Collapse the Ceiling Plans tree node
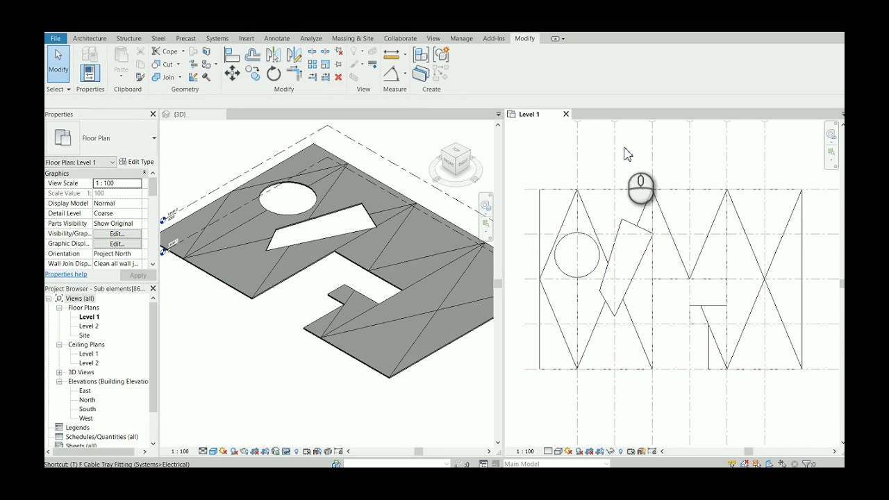Image resolution: width=889 pixels, height=500 pixels. click(59, 344)
